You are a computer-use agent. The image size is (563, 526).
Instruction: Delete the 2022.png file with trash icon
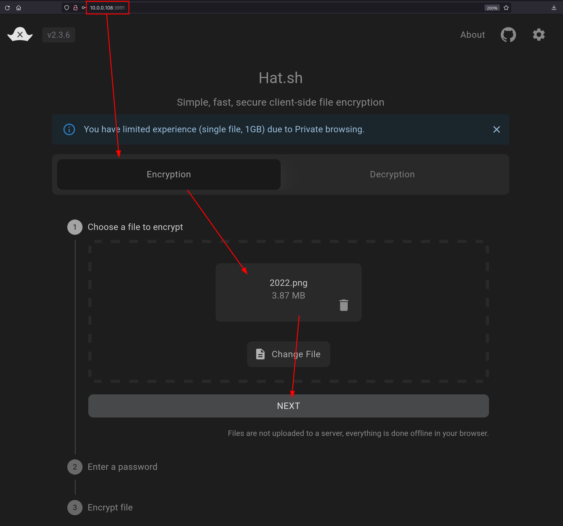click(344, 305)
